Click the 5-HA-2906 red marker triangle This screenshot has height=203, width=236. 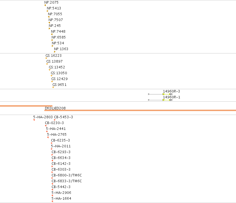click(52, 196)
